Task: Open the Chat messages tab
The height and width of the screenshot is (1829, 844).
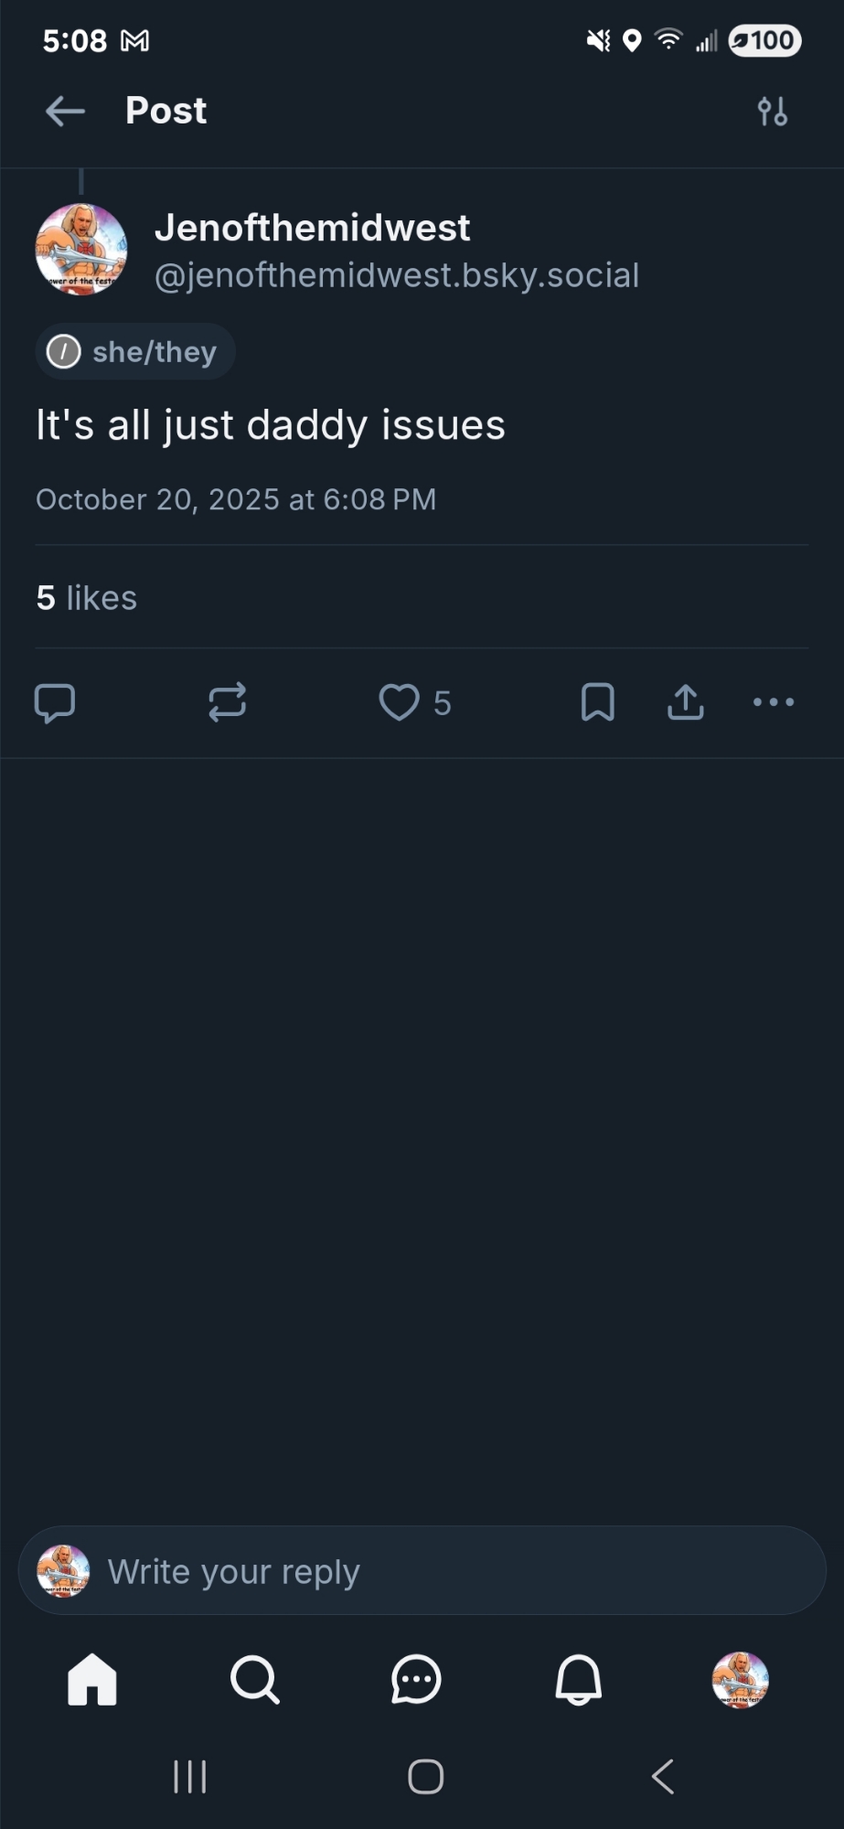Action: [416, 1679]
